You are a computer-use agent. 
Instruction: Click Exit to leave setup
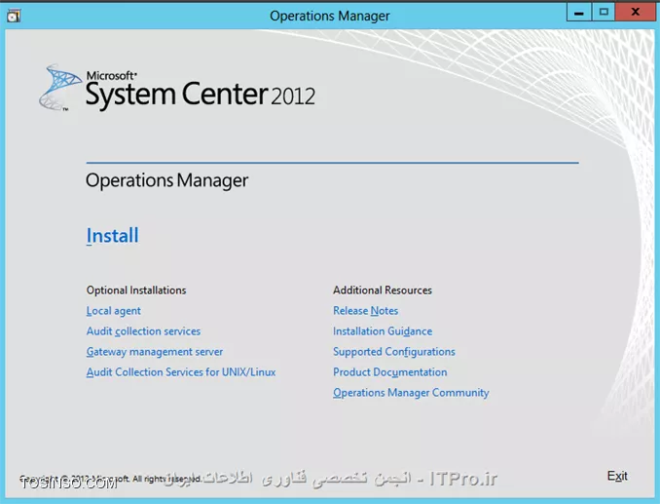(x=617, y=476)
